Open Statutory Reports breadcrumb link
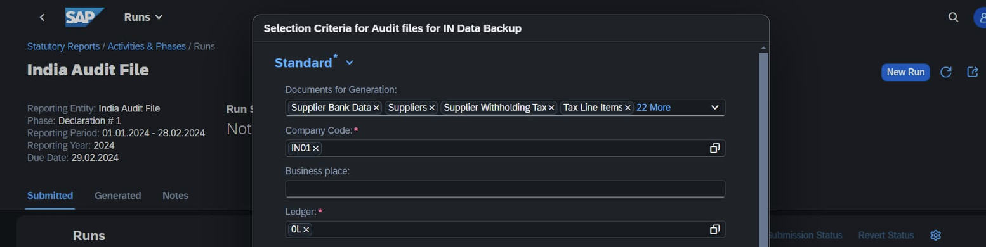Viewport: 986px width, 247px height. point(63,46)
